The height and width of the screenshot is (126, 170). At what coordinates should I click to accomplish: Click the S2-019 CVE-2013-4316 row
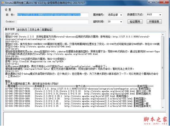[77, 104]
